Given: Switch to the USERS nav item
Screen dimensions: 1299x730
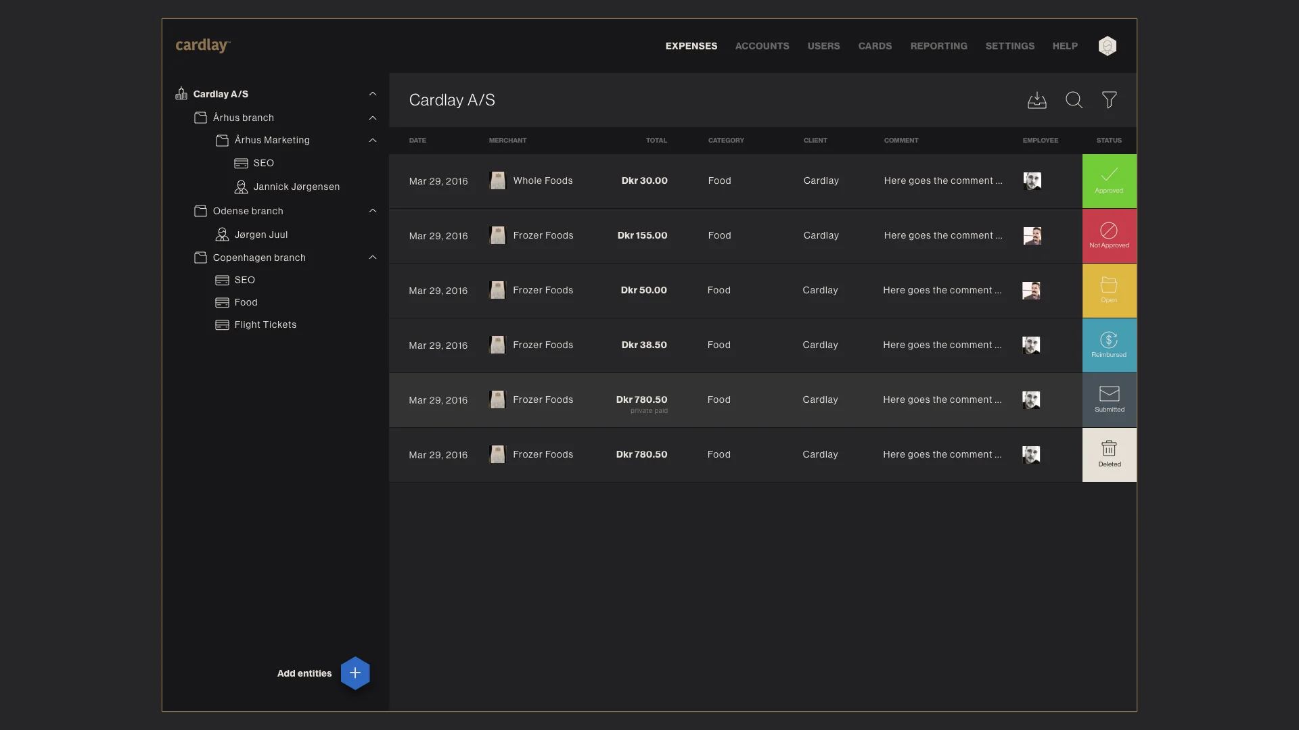Looking at the screenshot, I should (823, 46).
